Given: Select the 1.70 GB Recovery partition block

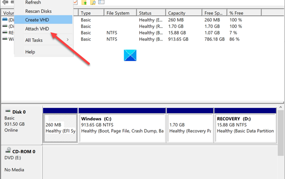Looking at the screenshot, I should click(190, 128).
